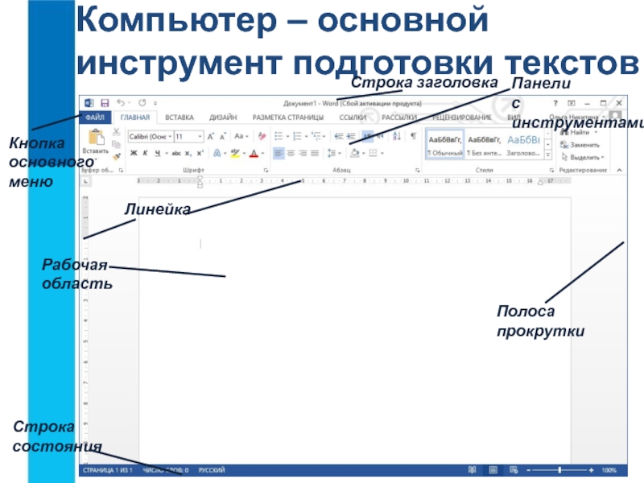Open the shading paint bucket dropdown
This screenshot has height=483, width=644.
pyautogui.click(x=364, y=153)
